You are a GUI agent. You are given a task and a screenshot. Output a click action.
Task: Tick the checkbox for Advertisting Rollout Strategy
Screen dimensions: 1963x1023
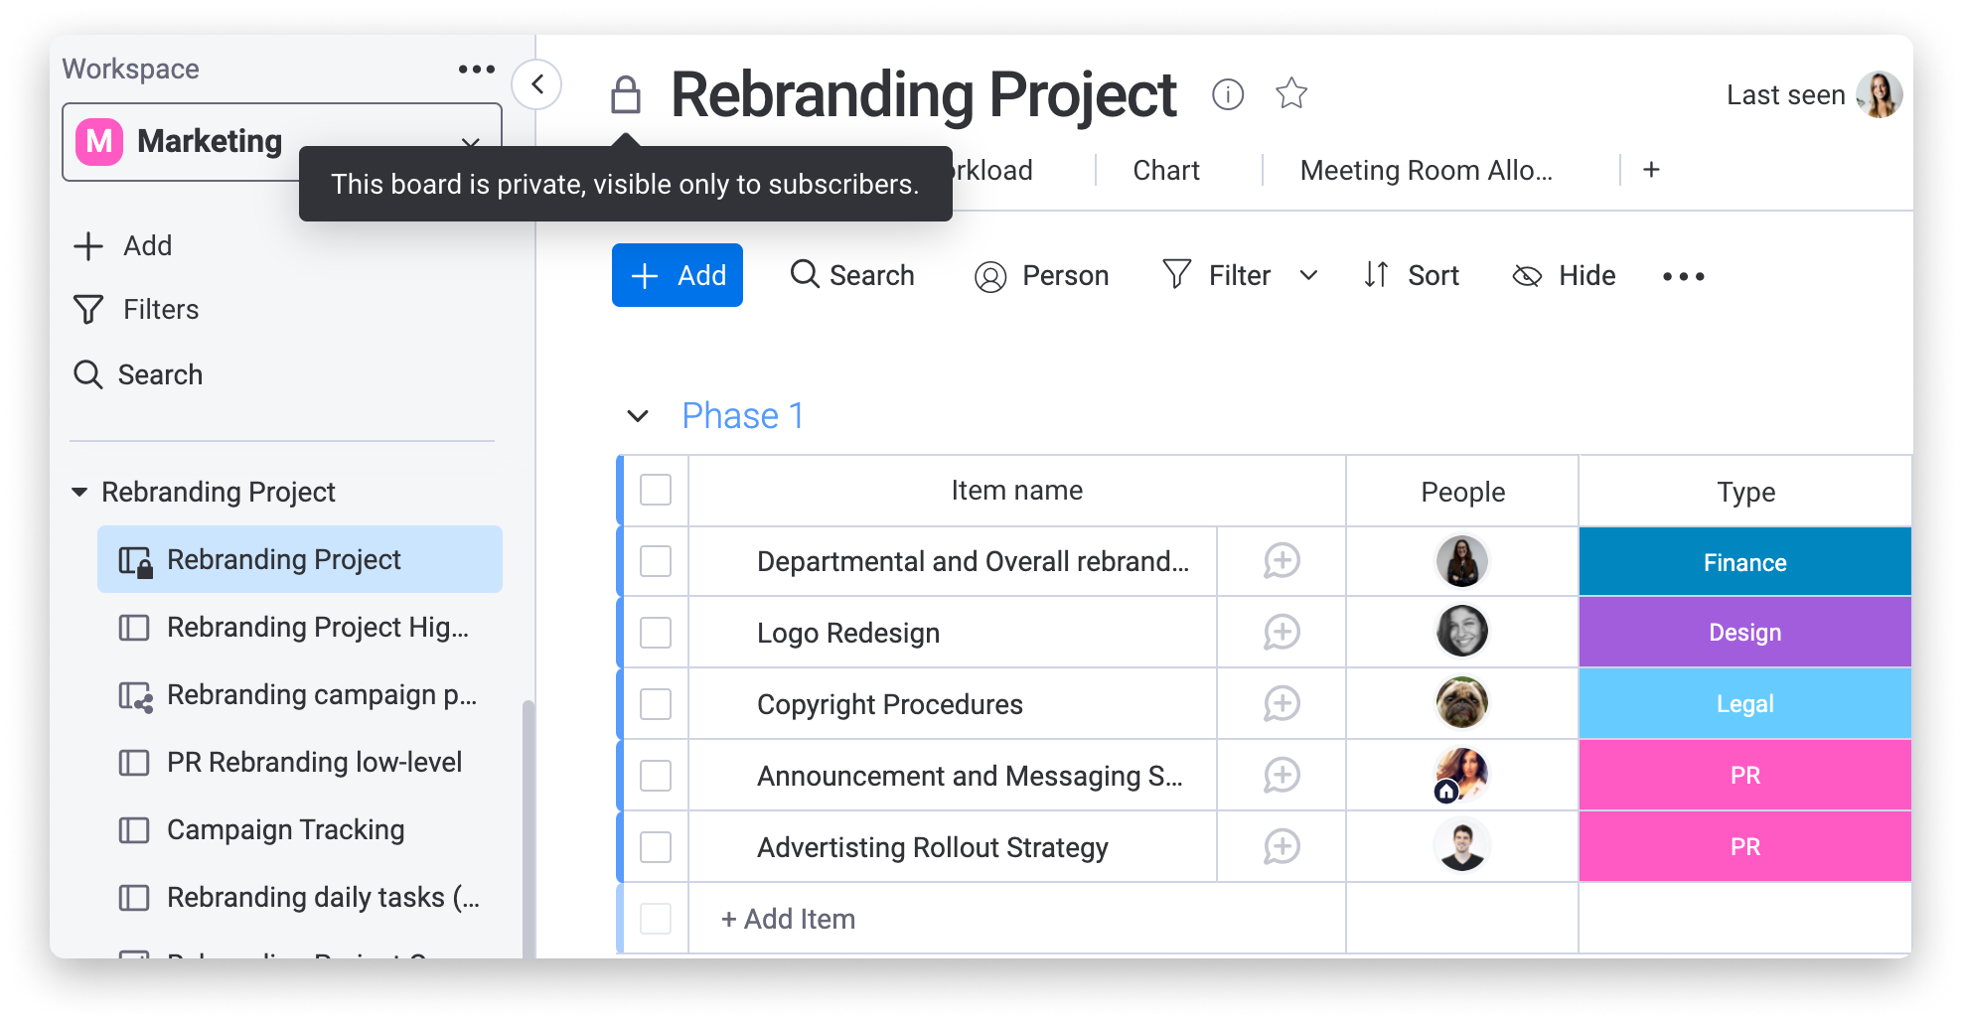coord(656,847)
